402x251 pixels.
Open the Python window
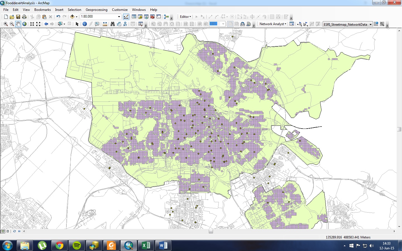click(x=159, y=17)
